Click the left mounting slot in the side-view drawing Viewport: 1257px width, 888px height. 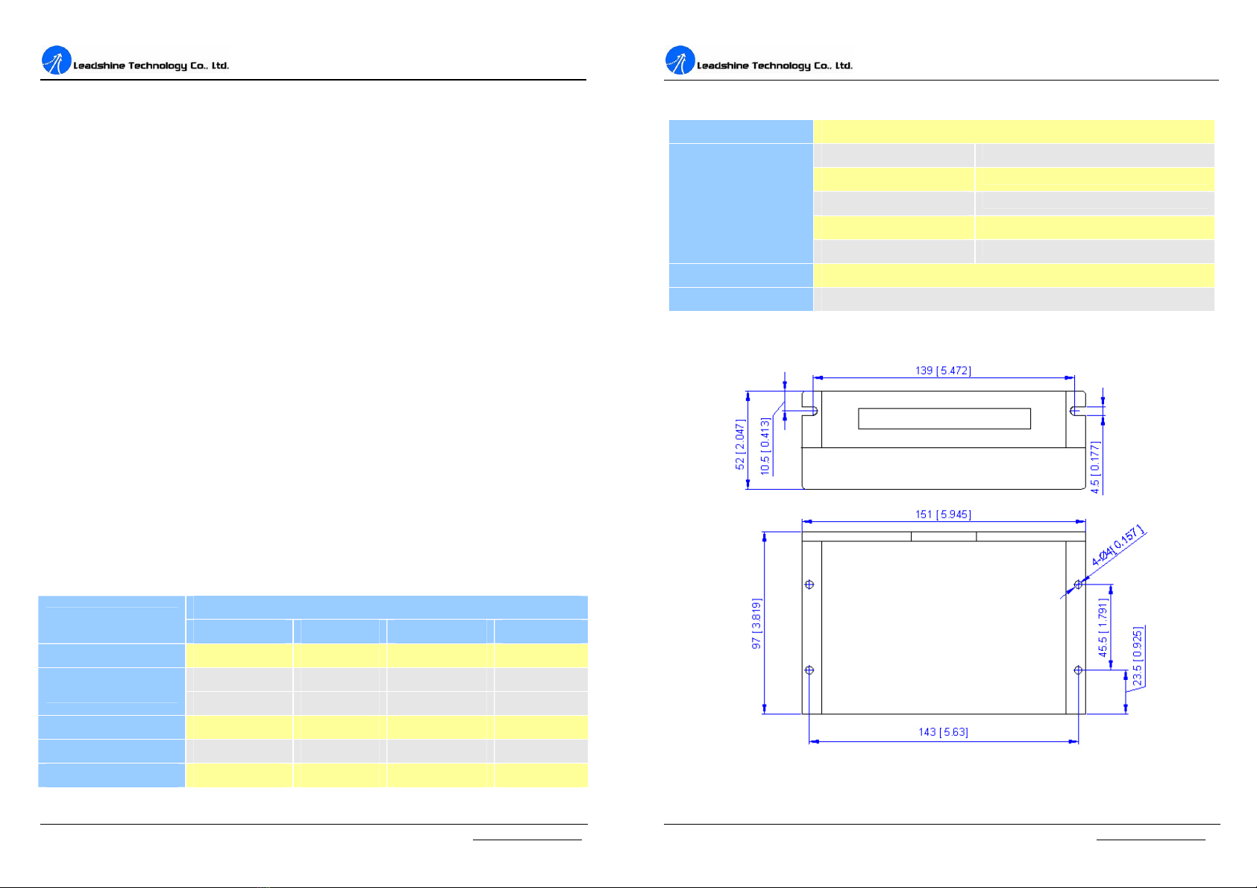[810, 411]
